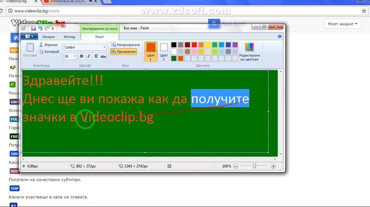This screenshot has width=370, height=207.
Task: Click the Copy (Копирай) icon
Action: tap(41, 51)
